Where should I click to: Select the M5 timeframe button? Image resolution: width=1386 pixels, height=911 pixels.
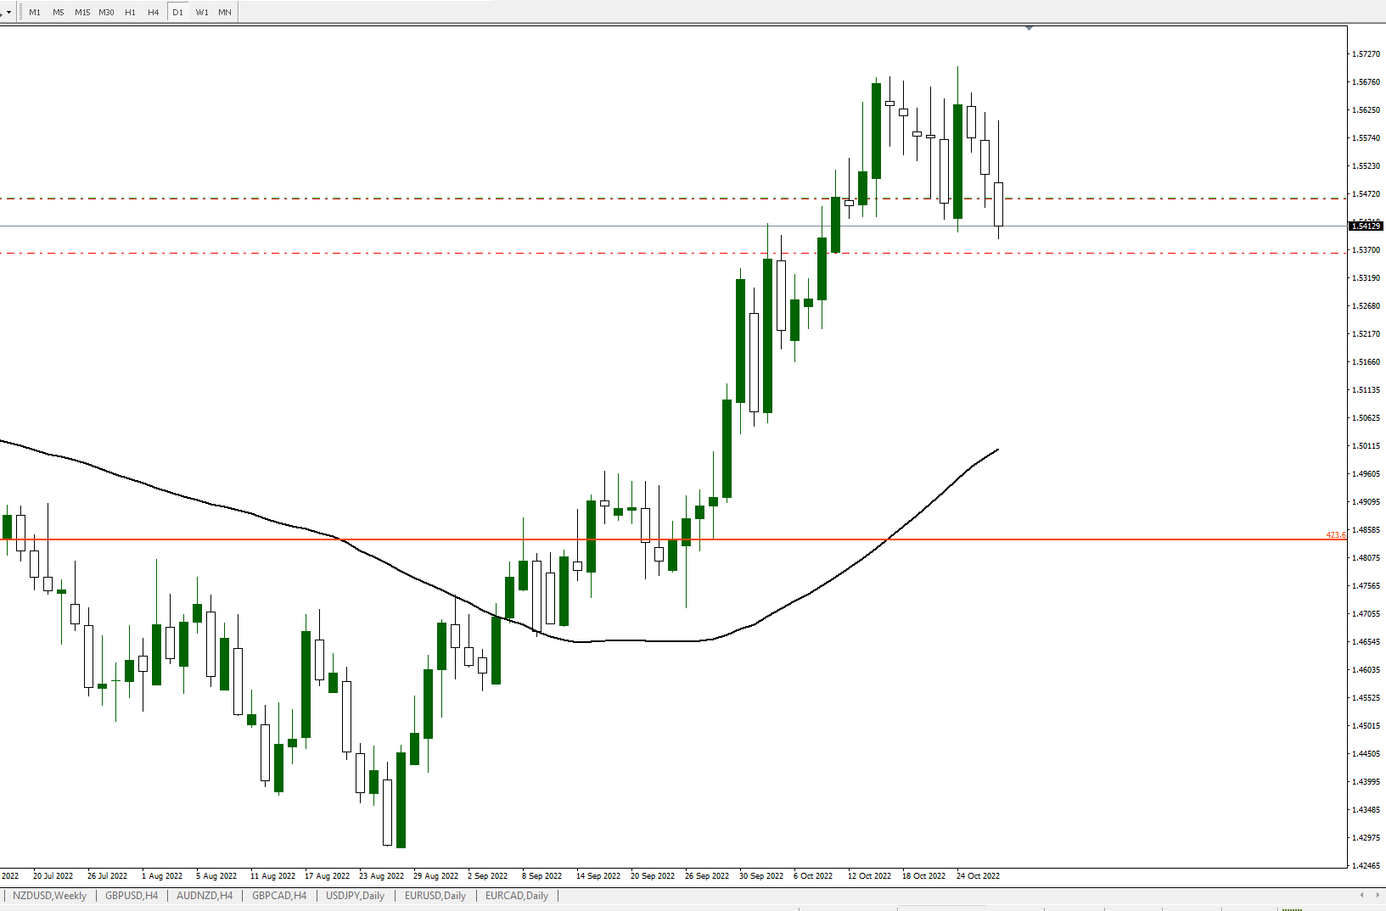pos(59,12)
